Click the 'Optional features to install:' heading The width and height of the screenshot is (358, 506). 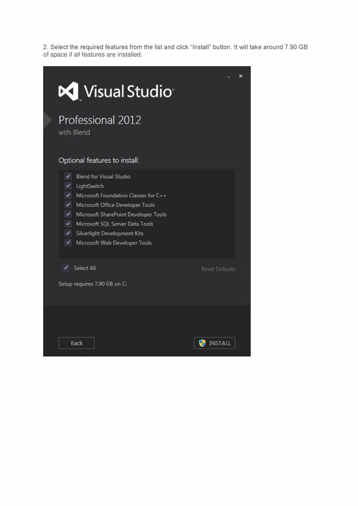point(99,160)
